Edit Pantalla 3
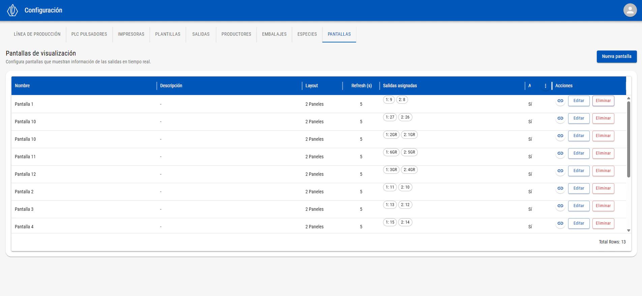The height and width of the screenshot is (296, 642). click(579, 206)
